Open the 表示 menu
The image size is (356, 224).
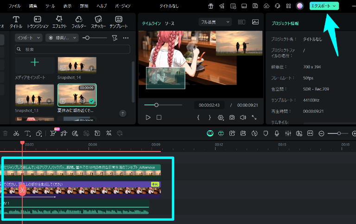coord(67,6)
